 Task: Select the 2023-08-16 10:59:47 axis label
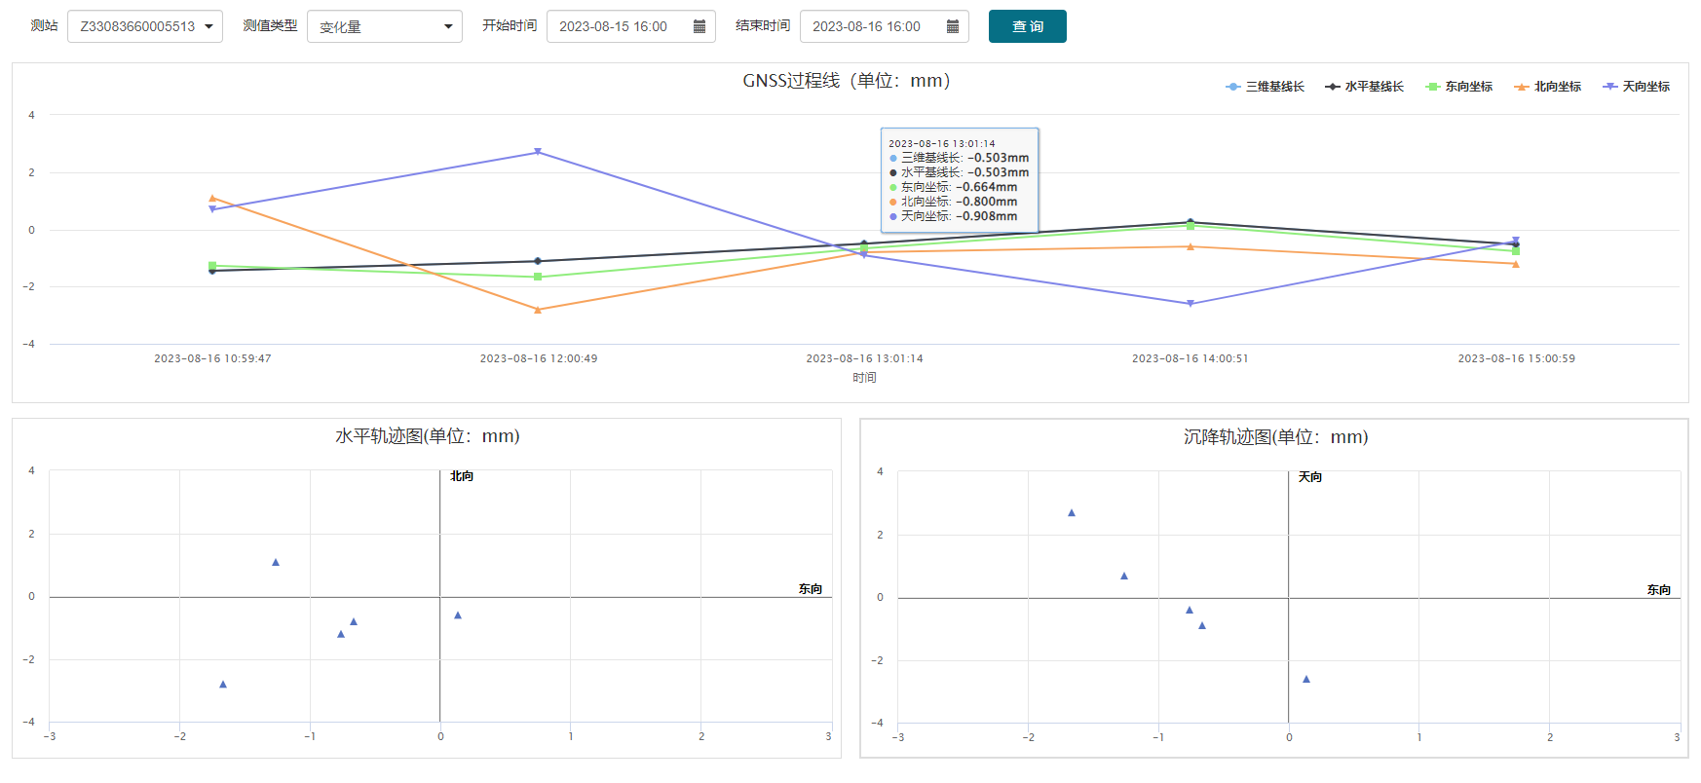click(212, 358)
